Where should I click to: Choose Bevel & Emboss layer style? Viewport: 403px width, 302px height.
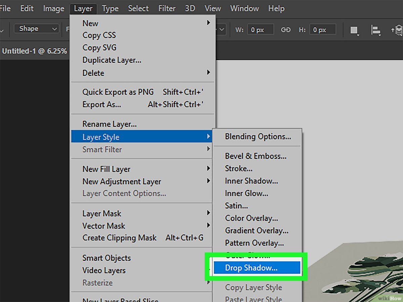tap(256, 156)
